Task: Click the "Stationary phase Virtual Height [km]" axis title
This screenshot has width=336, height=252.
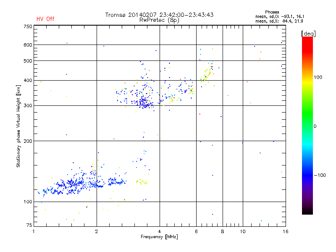Action: (18, 126)
